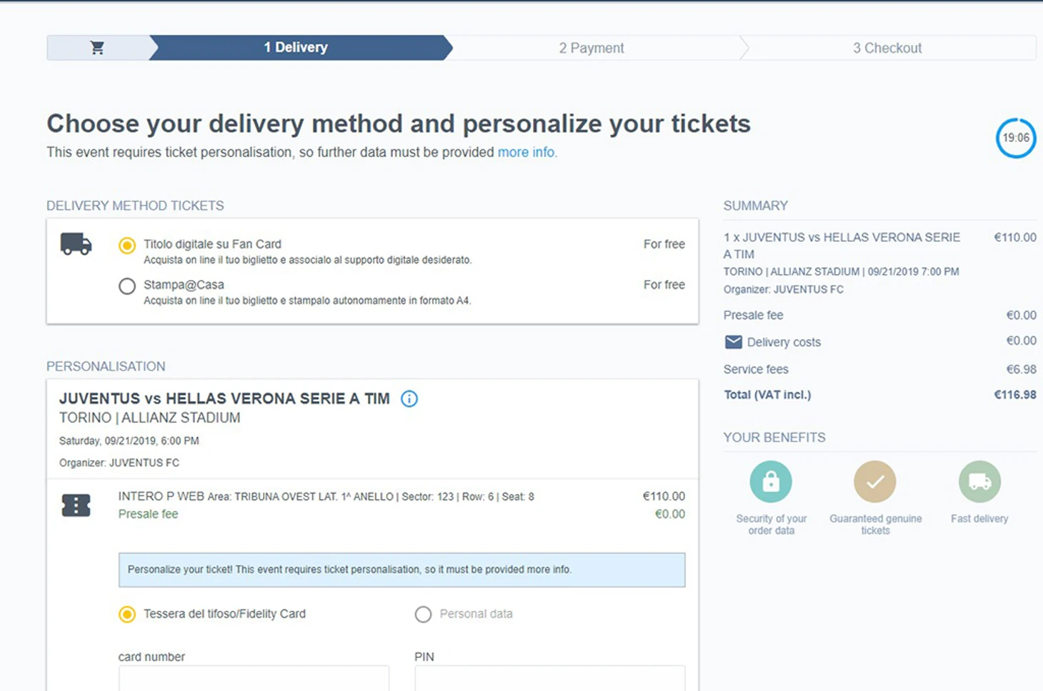Viewport: 1043px width, 691px height.
Task: Select Titolo digitale su Fan Card option
Action: [x=127, y=246]
